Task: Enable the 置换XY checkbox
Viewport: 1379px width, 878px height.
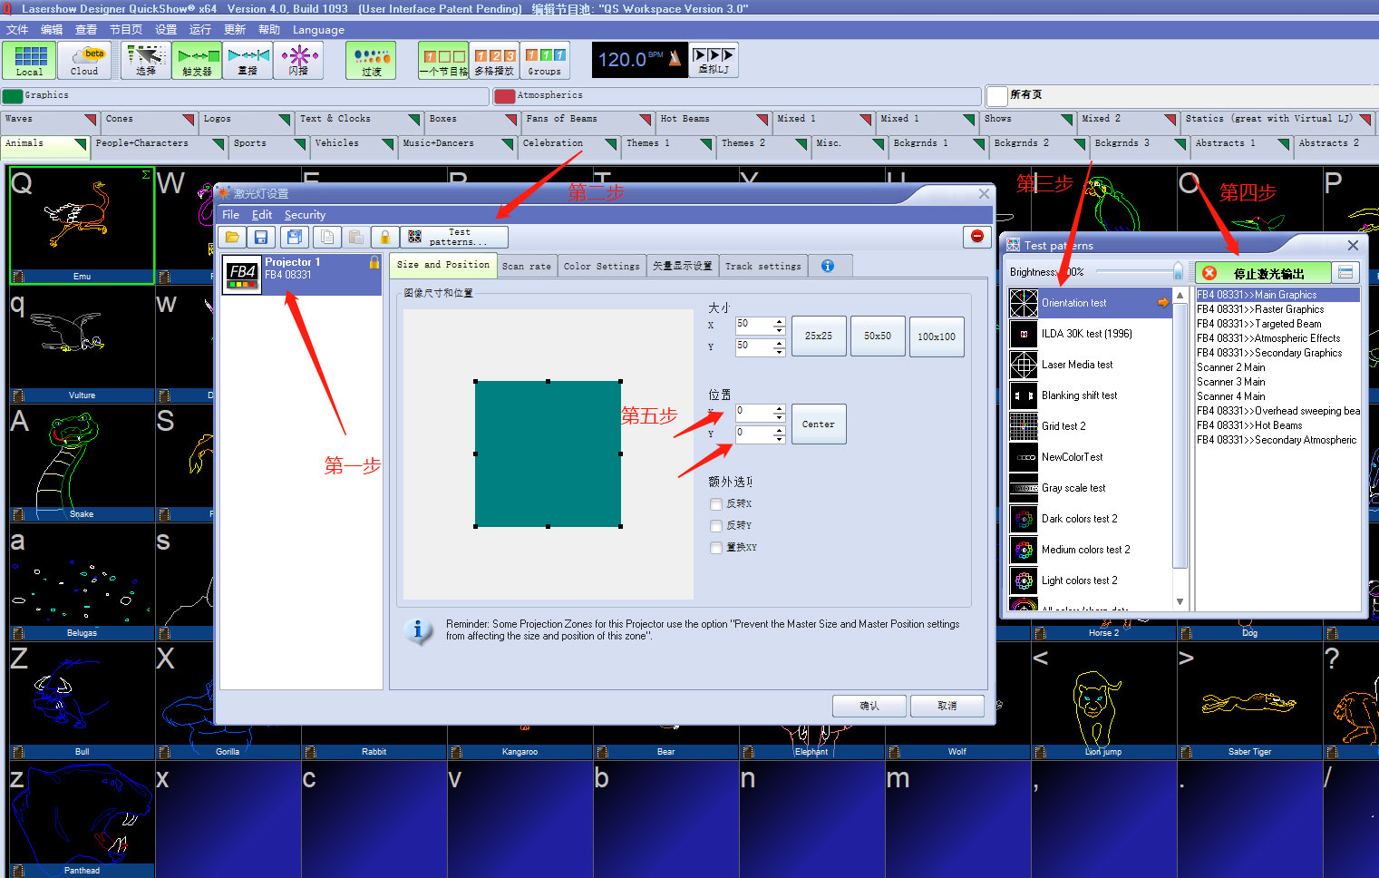Action: pyautogui.click(x=716, y=548)
